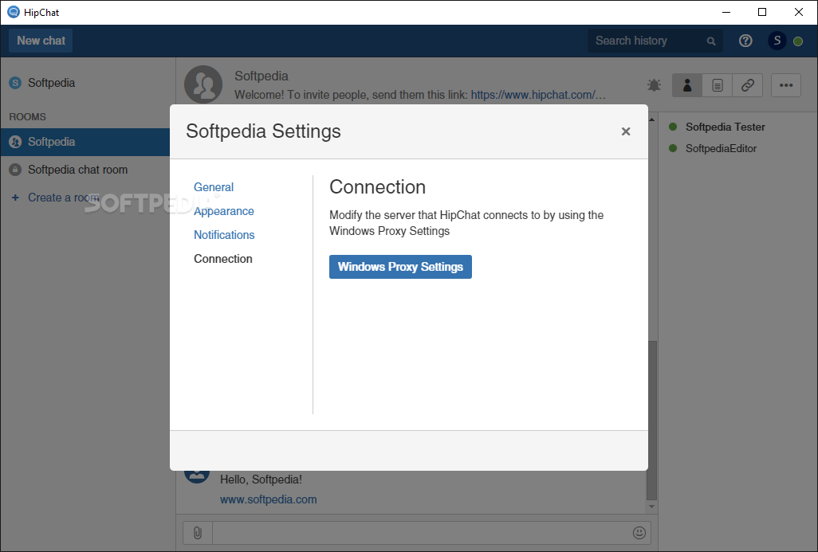Select the Softpedia room in Rooms list
This screenshot has width=818, height=552.
85,142
